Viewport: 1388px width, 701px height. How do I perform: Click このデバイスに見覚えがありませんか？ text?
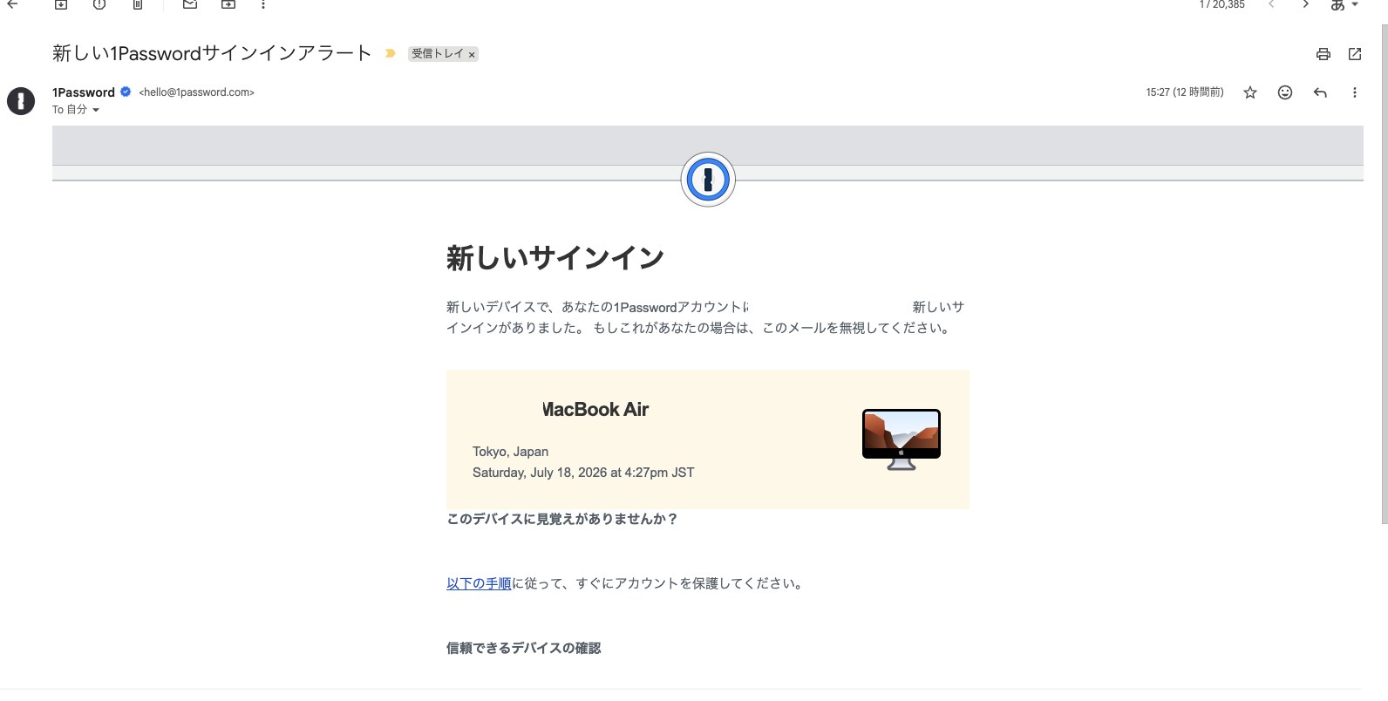[562, 519]
